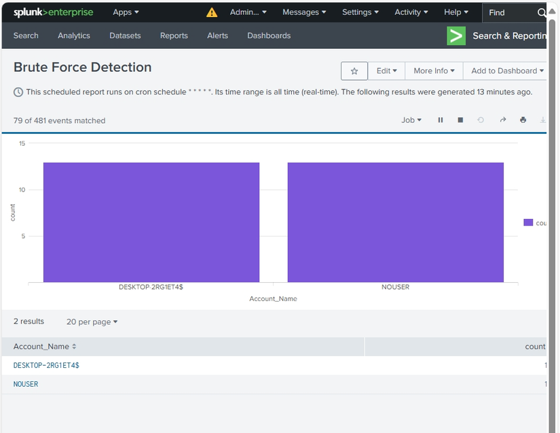The width and height of the screenshot is (560, 433).
Task: Click the yellow warning triangle icon
Action: 212,12
